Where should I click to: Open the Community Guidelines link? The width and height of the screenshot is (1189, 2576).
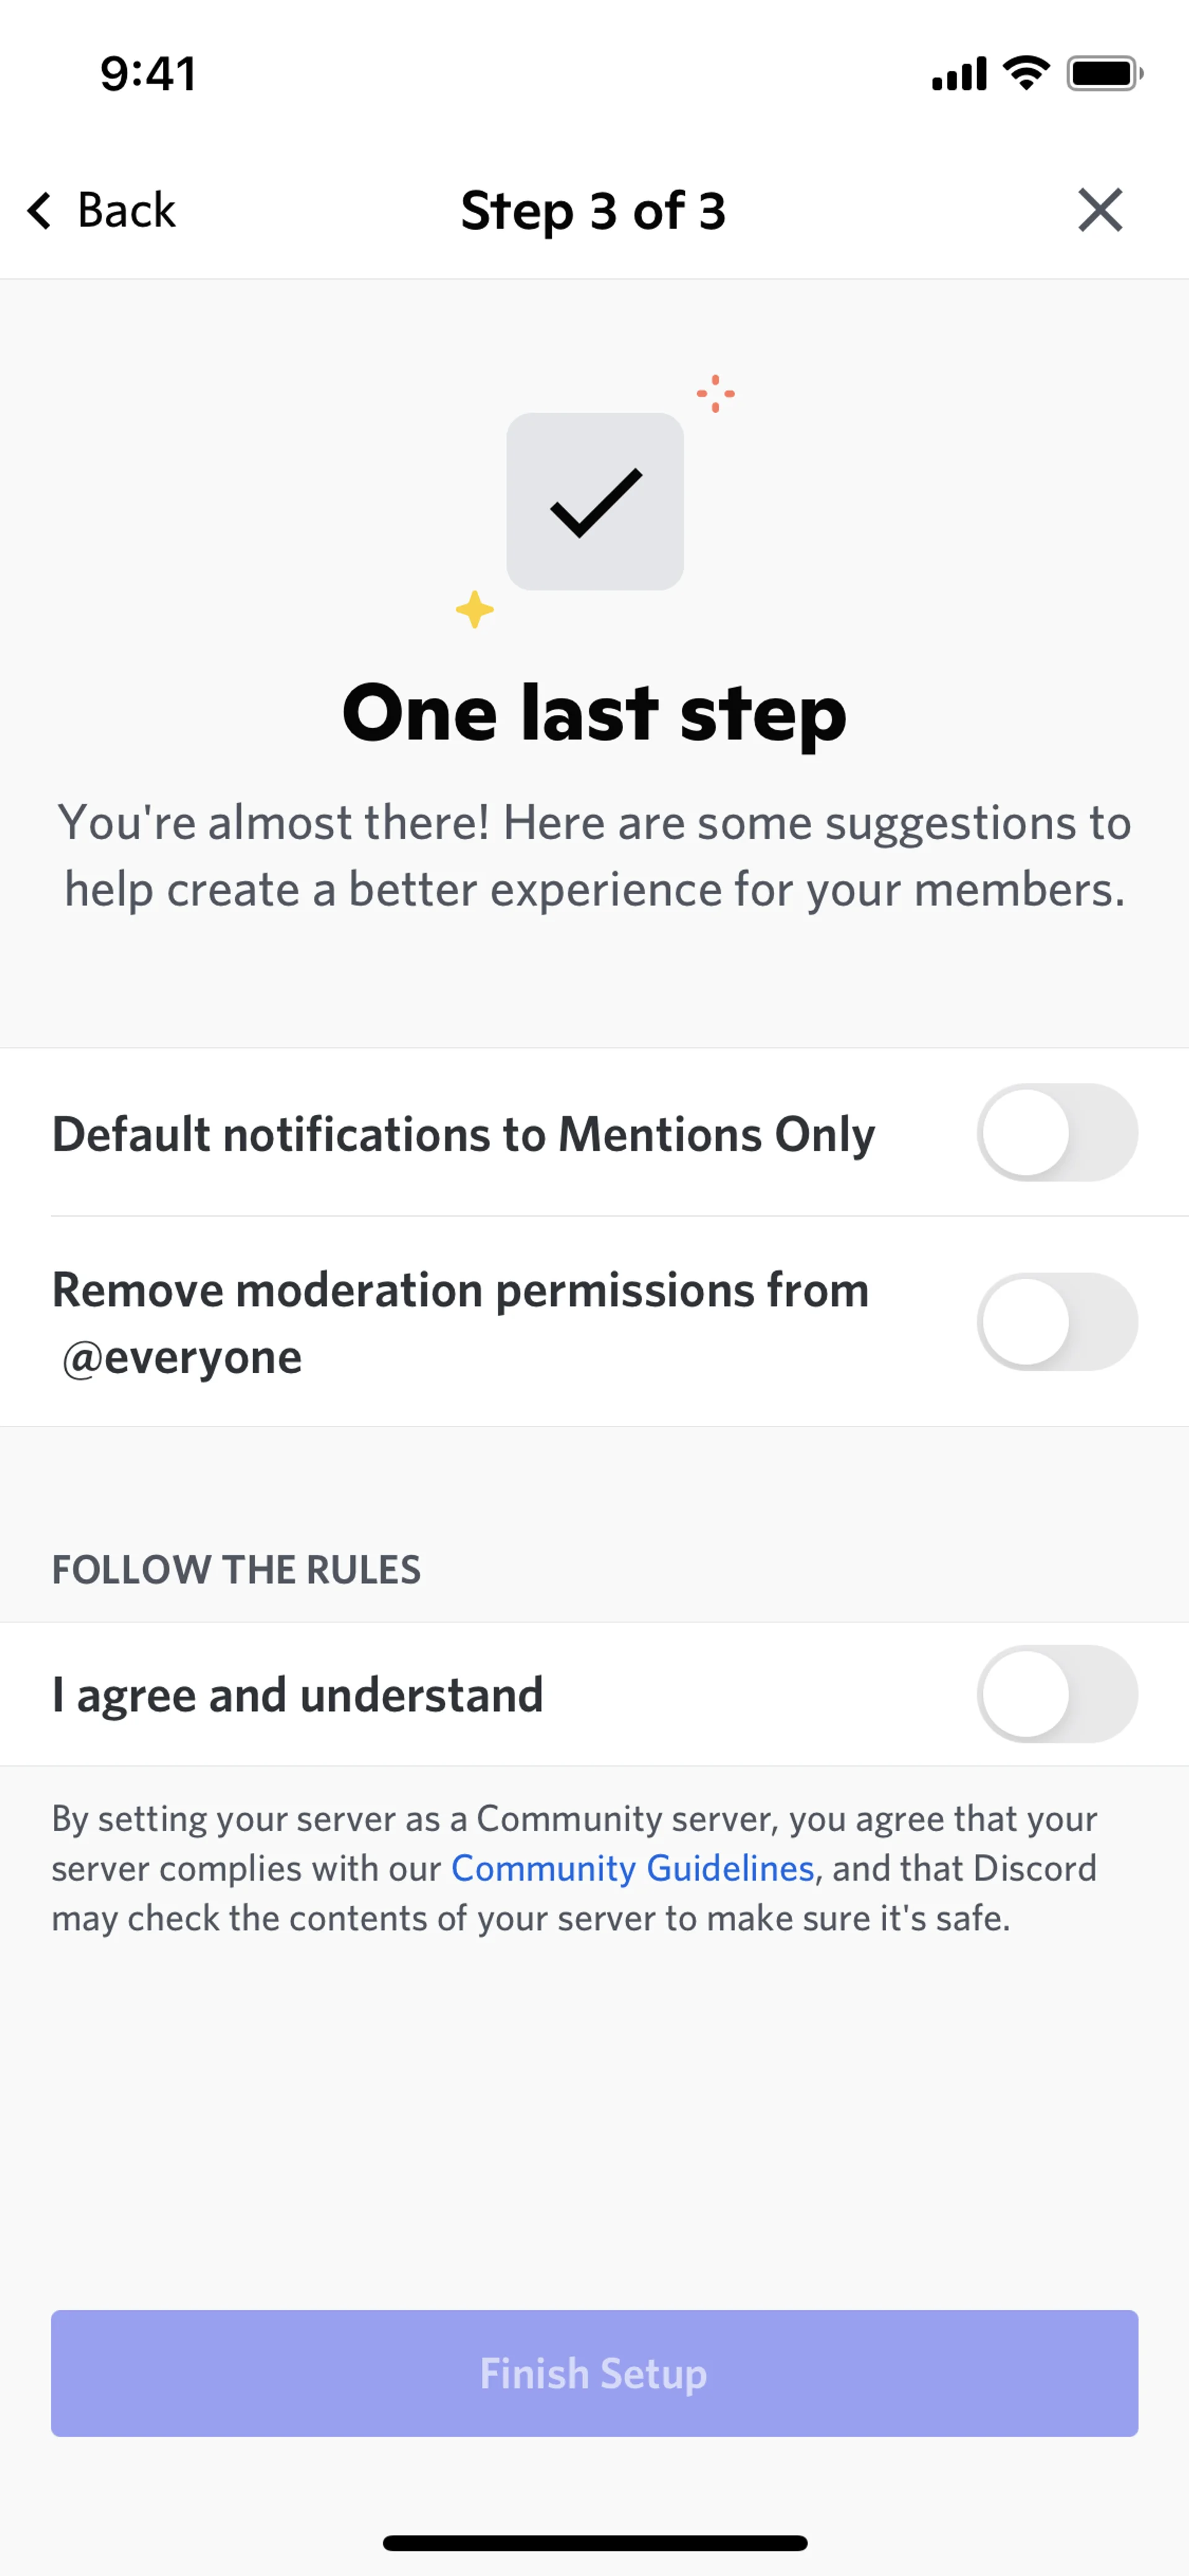632,1868
